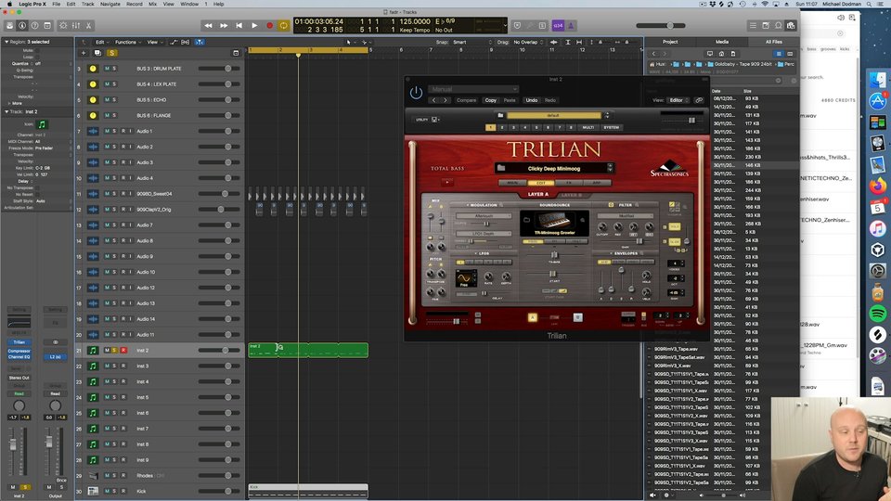Open the plug-in View Editor dropdown

pyautogui.click(x=677, y=100)
